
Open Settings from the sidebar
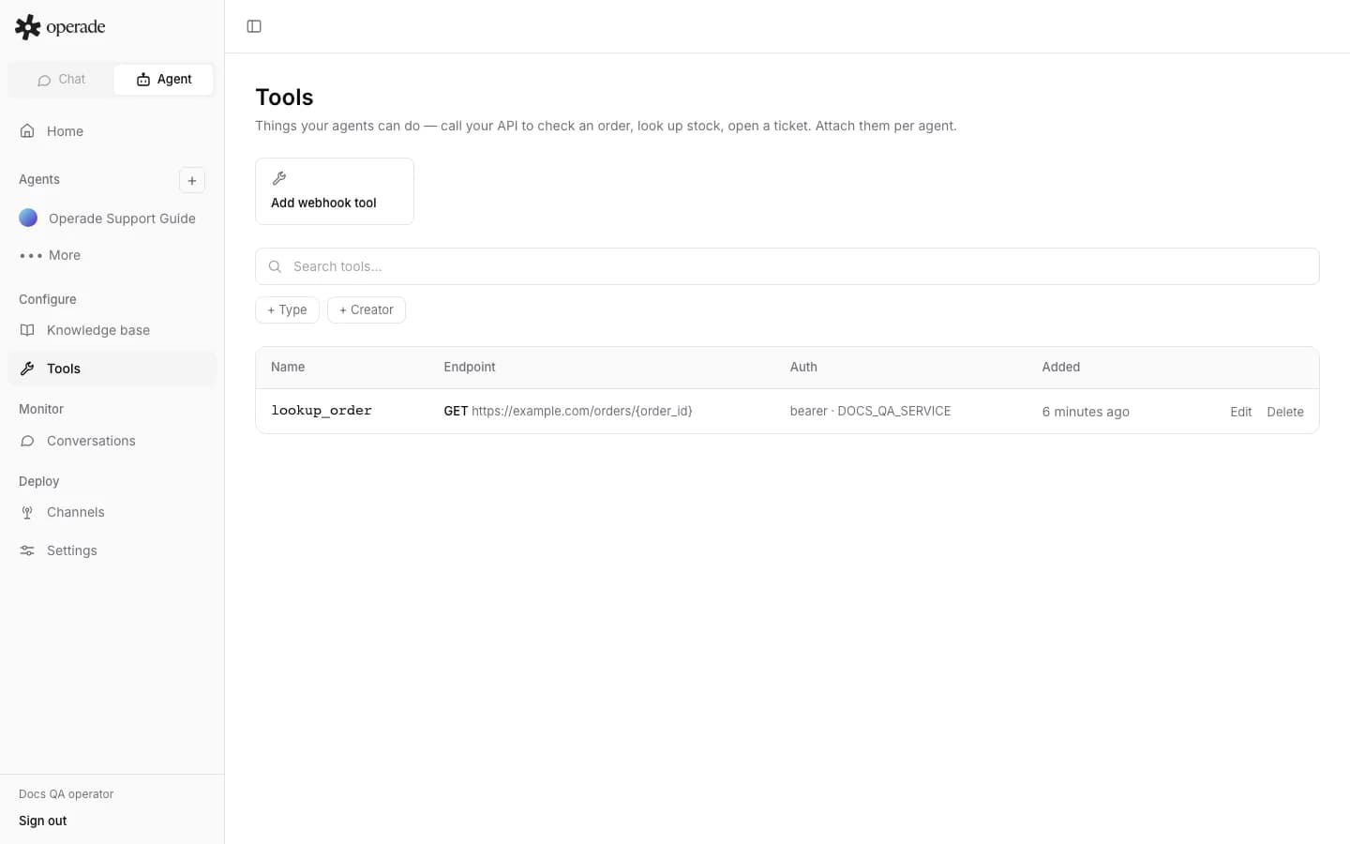[x=112, y=550]
